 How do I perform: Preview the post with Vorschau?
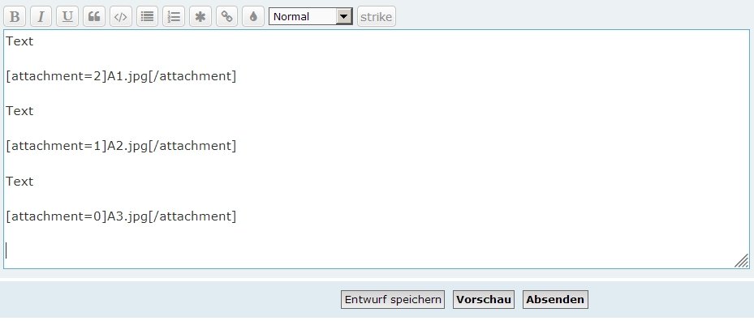(x=484, y=299)
